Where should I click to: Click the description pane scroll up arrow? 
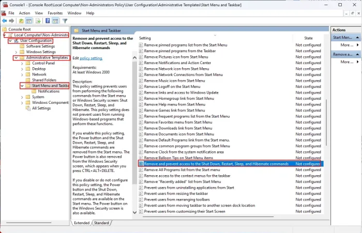tap(135, 58)
